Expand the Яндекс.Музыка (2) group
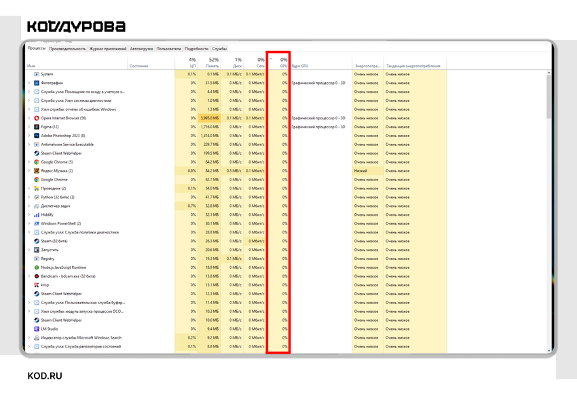577x395 pixels. click(x=29, y=171)
